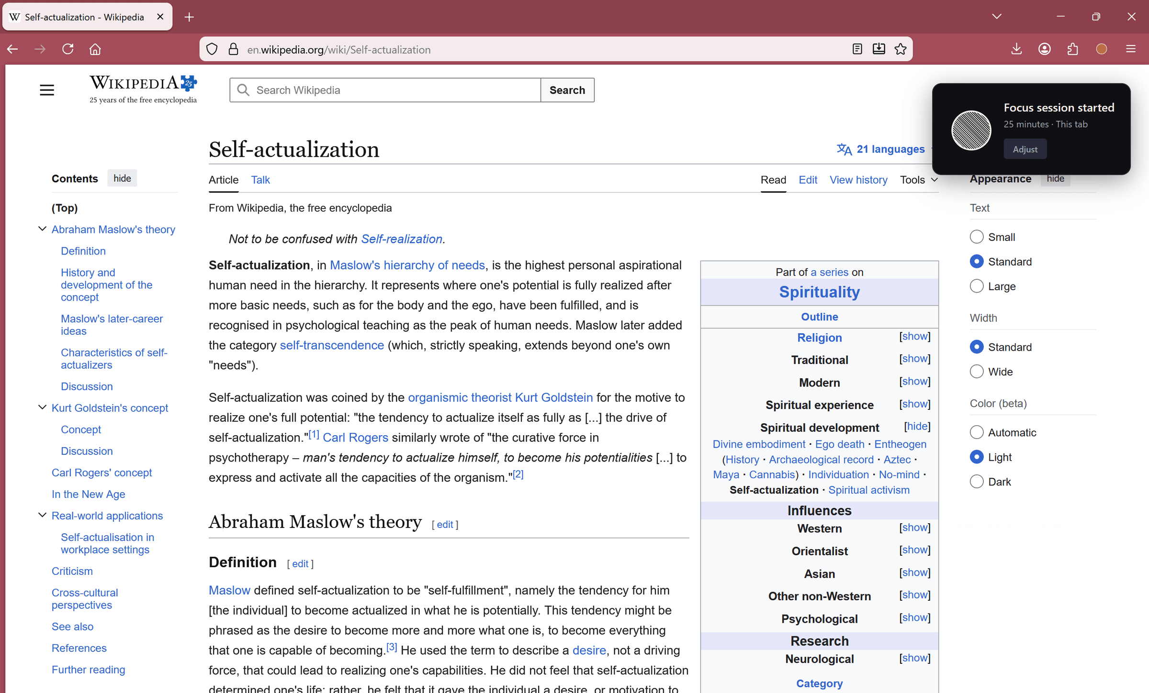Select Large text size

978,286
